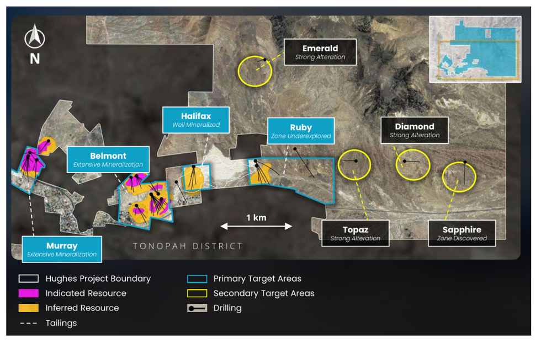Open the Topaz Strong Alteration label
541x343 pixels.
(355, 233)
